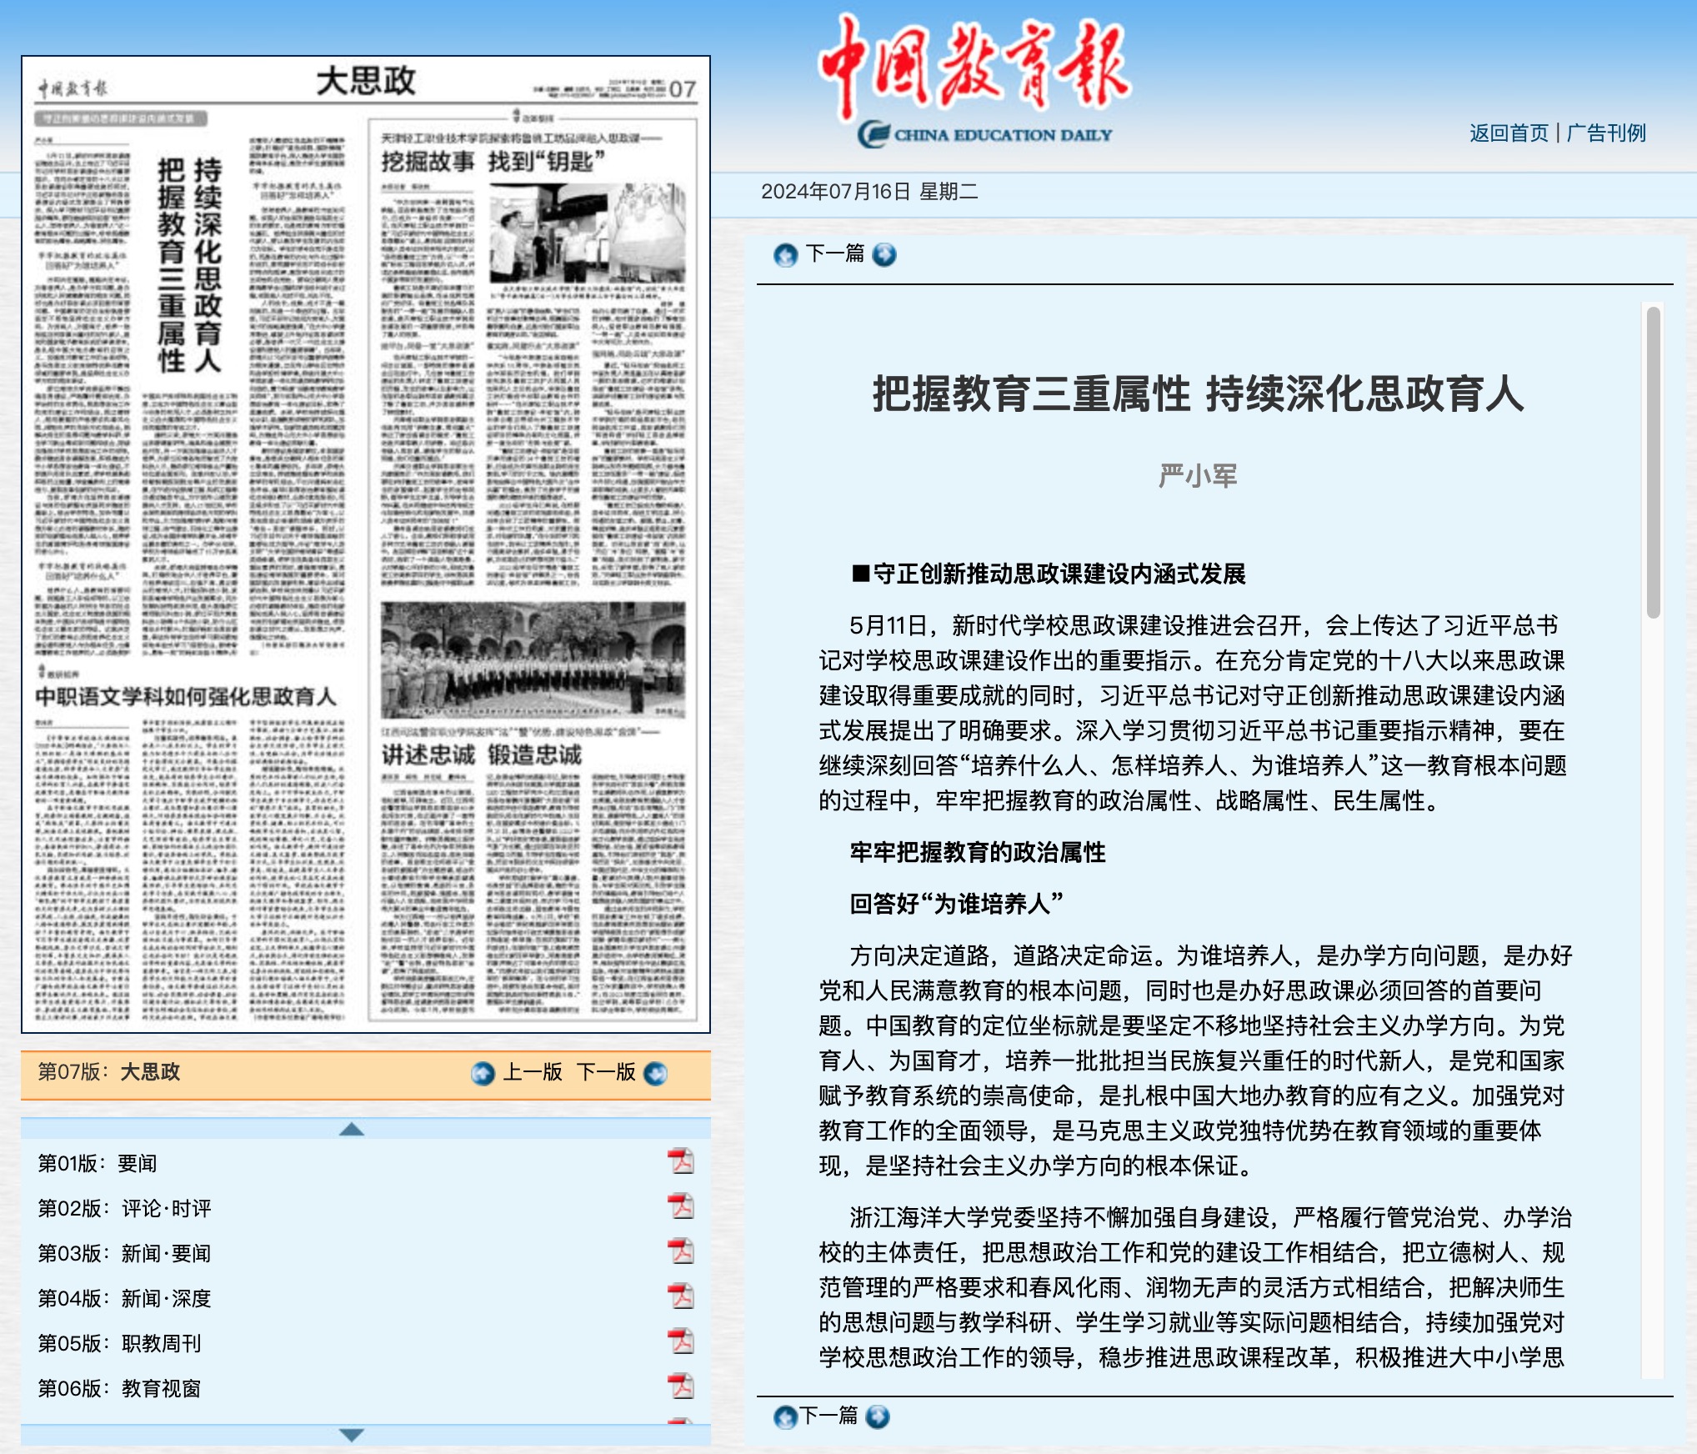Click the date 2024年07月16日 星期二
1697x1454 pixels.
click(x=869, y=192)
